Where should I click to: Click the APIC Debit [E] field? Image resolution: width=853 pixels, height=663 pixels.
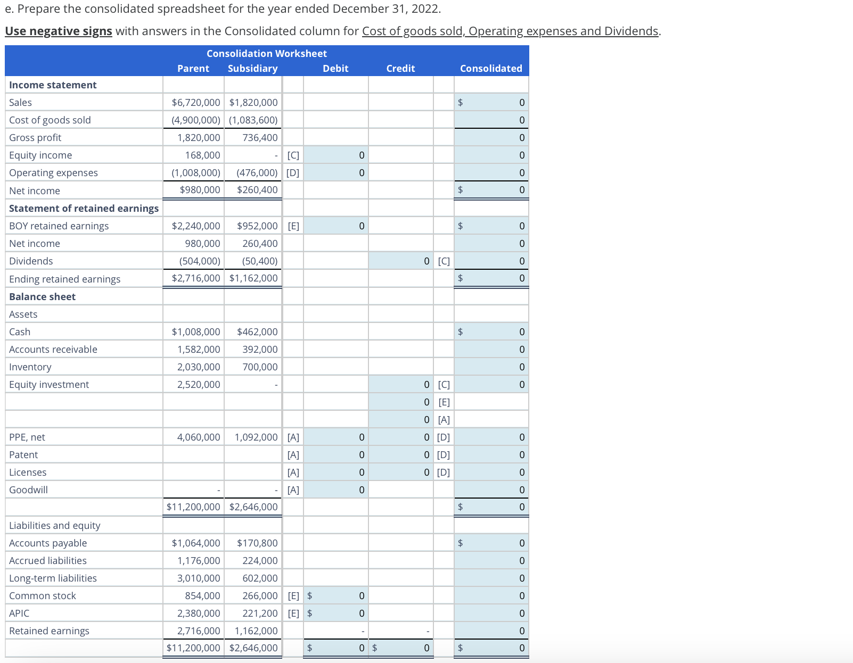point(336,613)
